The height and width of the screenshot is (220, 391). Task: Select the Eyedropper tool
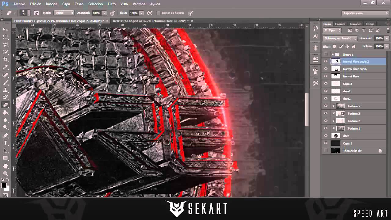5,67
